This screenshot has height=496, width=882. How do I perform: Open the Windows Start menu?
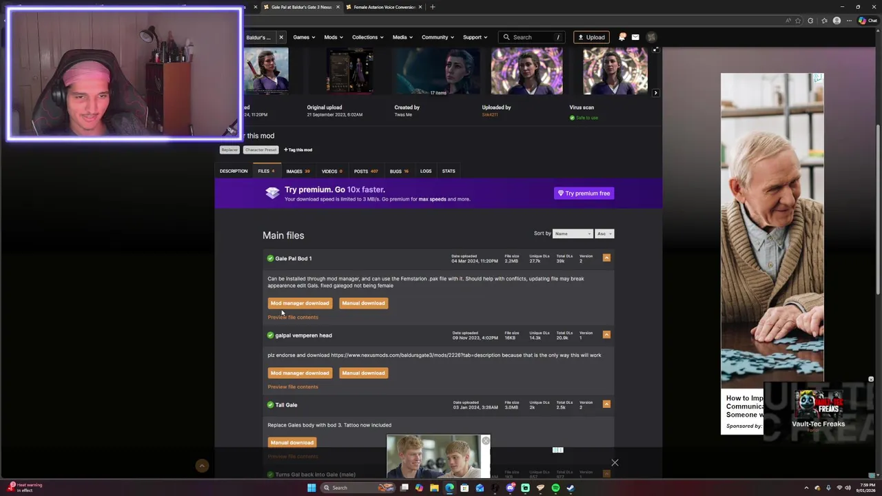pyautogui.click(x=311, y=488)
